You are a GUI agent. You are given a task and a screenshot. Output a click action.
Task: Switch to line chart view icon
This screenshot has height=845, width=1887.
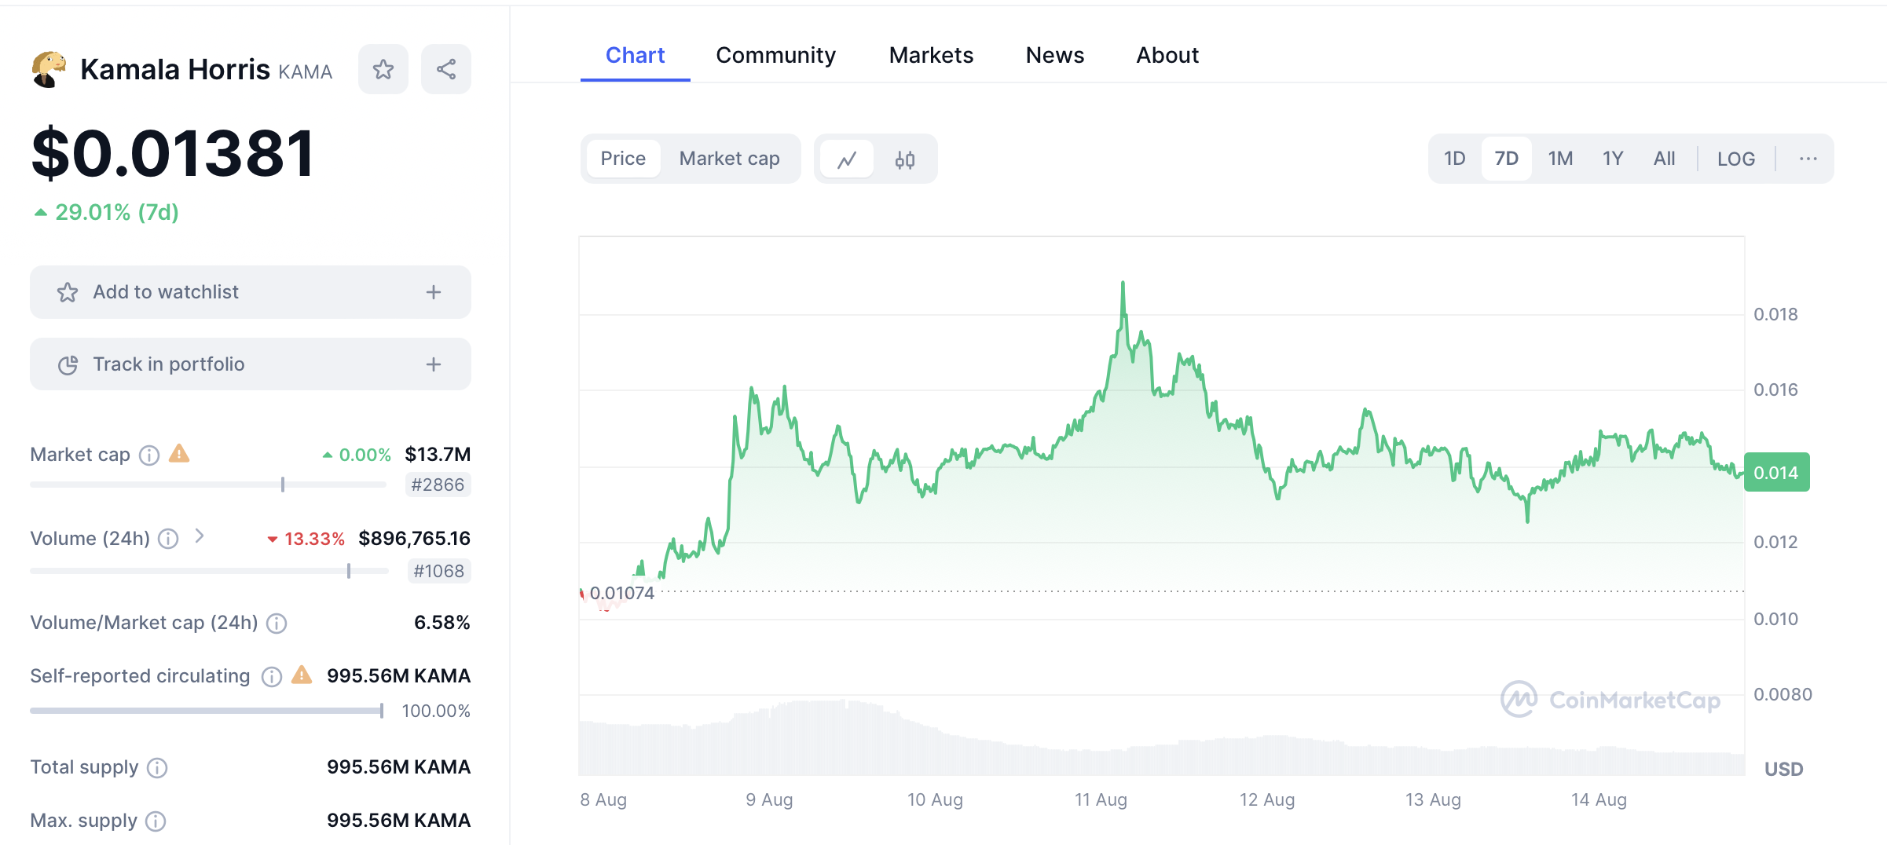point(847,159)
